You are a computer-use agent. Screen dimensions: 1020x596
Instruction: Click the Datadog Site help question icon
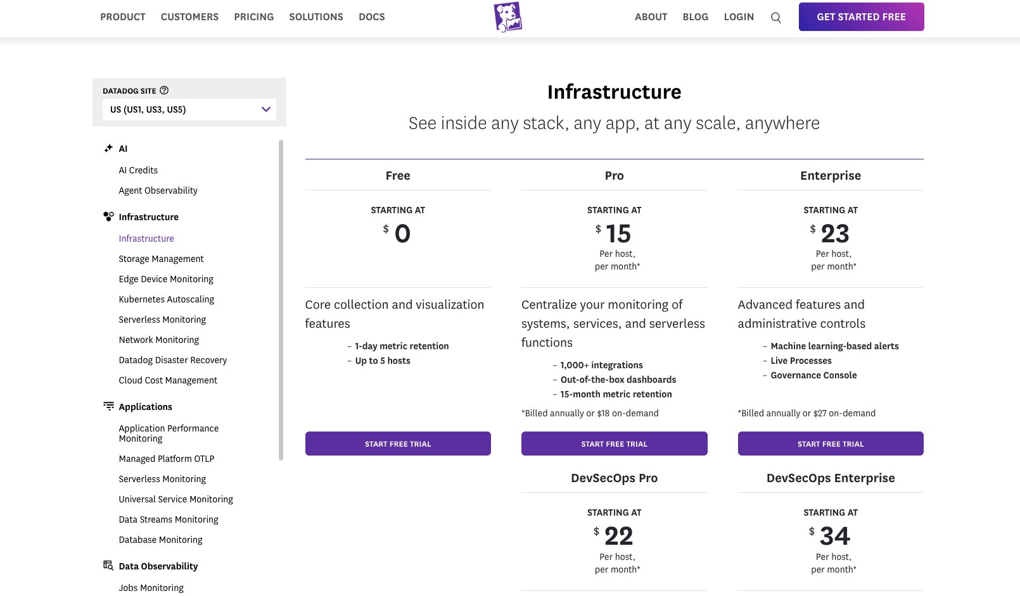click(164, 90)
